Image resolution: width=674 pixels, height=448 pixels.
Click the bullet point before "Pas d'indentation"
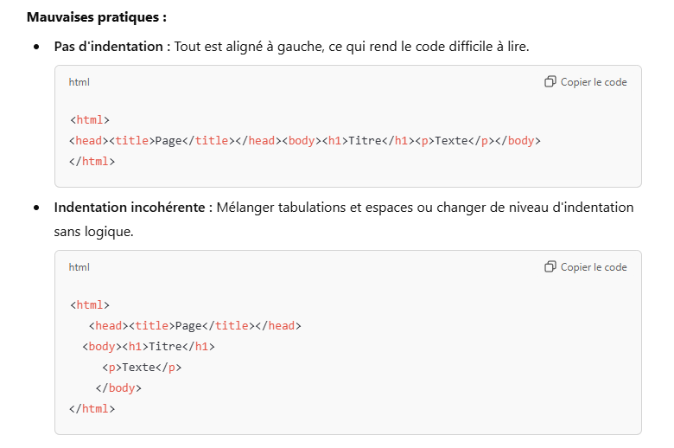tap(36, 46)
